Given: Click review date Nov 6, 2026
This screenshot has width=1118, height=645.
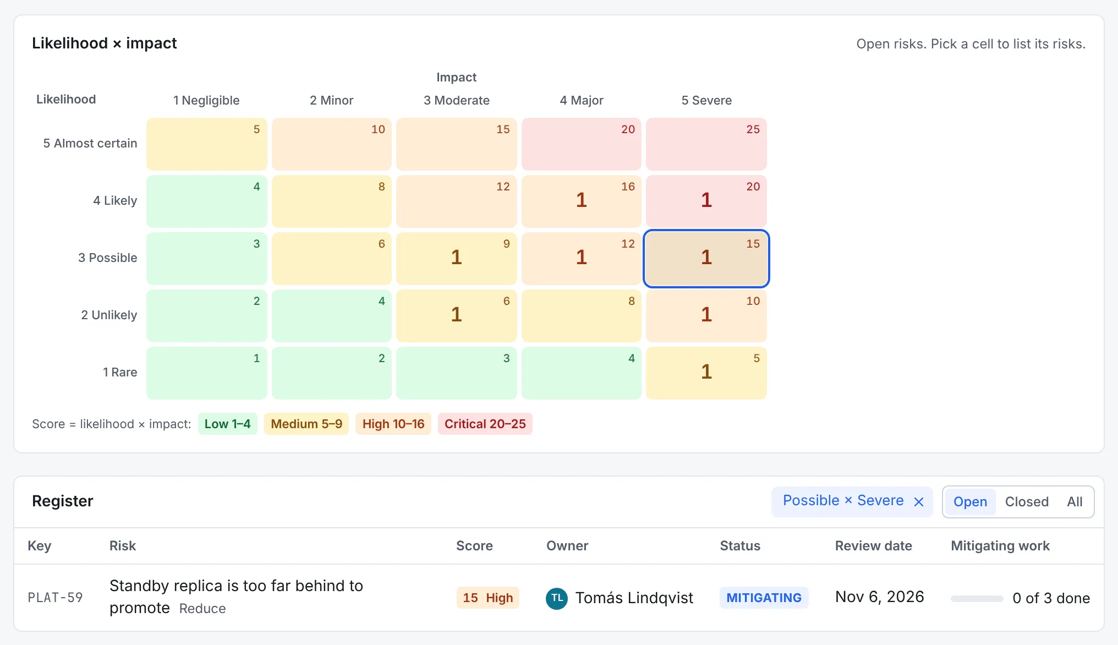Looking at the screenshot, I should (x=879, y=597).
